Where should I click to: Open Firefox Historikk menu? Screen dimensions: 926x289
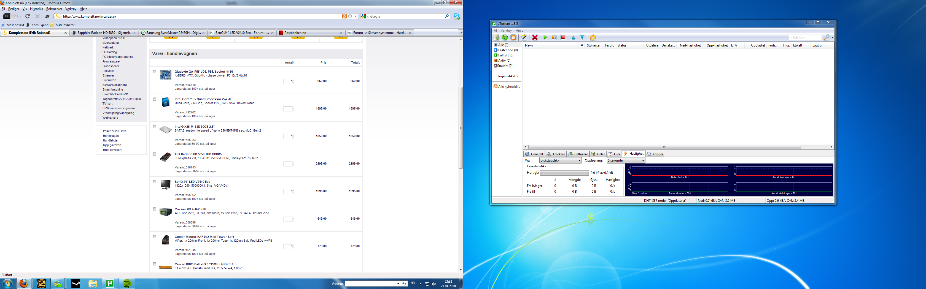[36, 9]
